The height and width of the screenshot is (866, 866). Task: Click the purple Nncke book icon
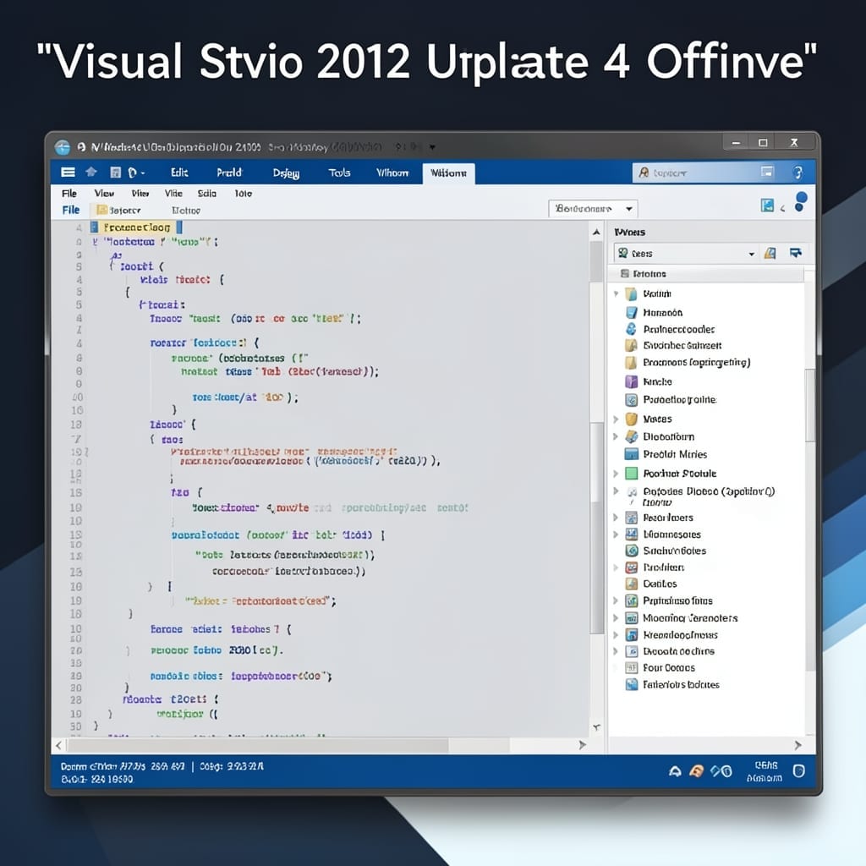(631, 381)
